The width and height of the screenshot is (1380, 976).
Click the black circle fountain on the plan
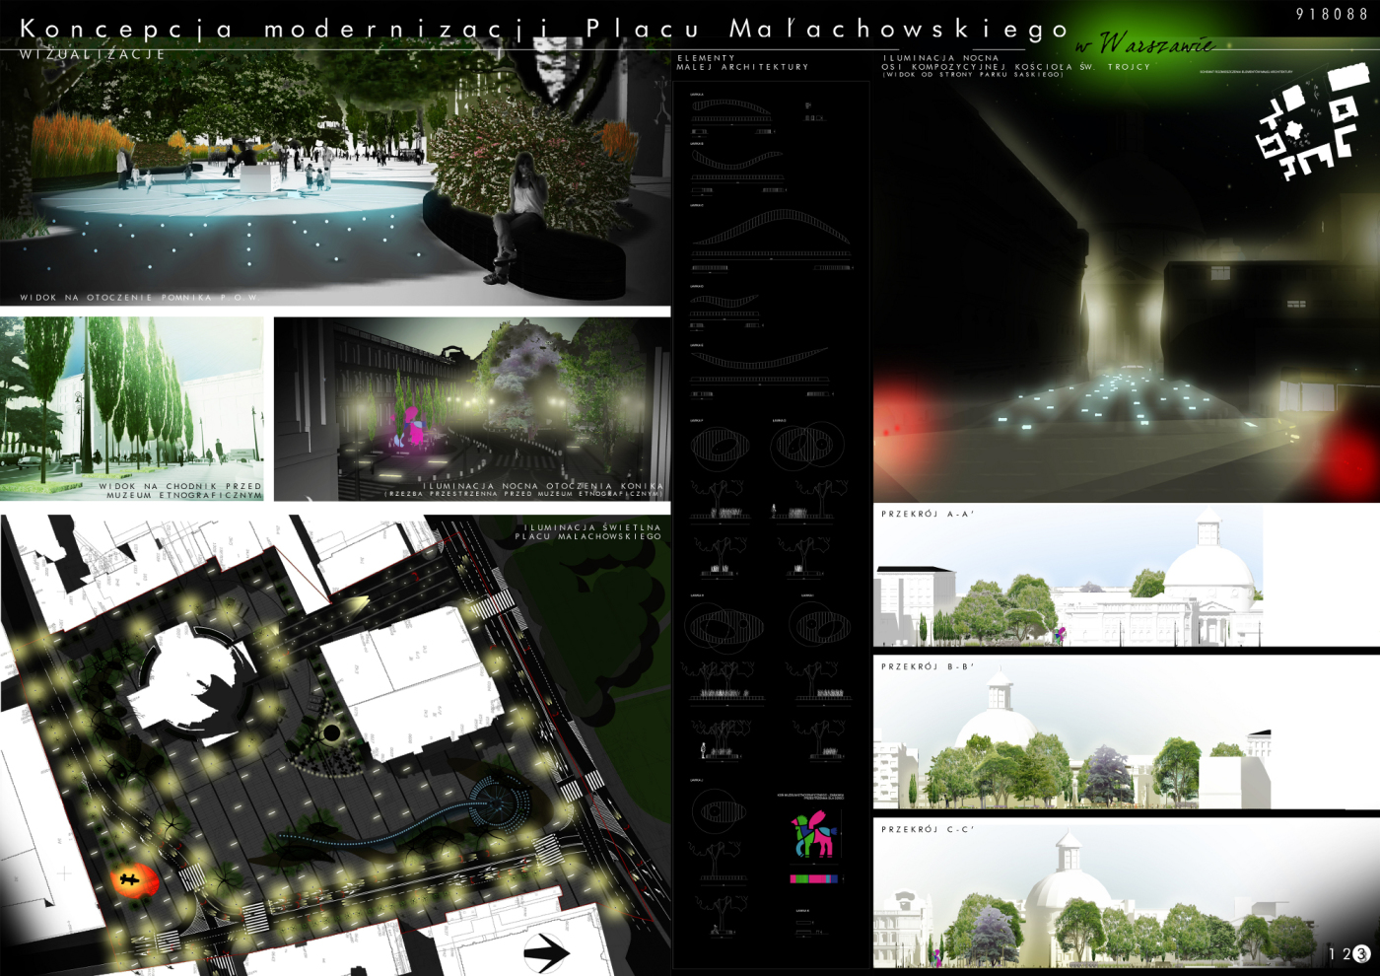(331, 732)
